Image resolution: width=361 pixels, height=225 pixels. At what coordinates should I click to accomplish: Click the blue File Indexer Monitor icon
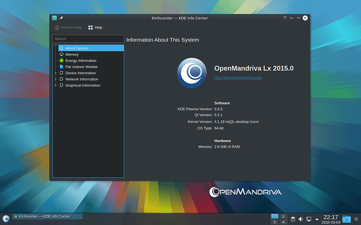coord(61,67)
